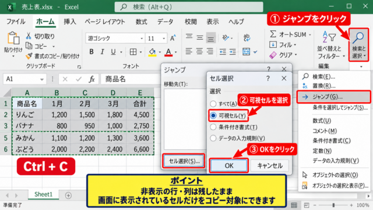373x210 pixels.
Task: Align text right
Action: coord(210,51)
